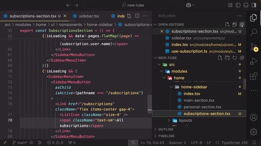Open Explorer panel More Actions menu

point(239,16)
